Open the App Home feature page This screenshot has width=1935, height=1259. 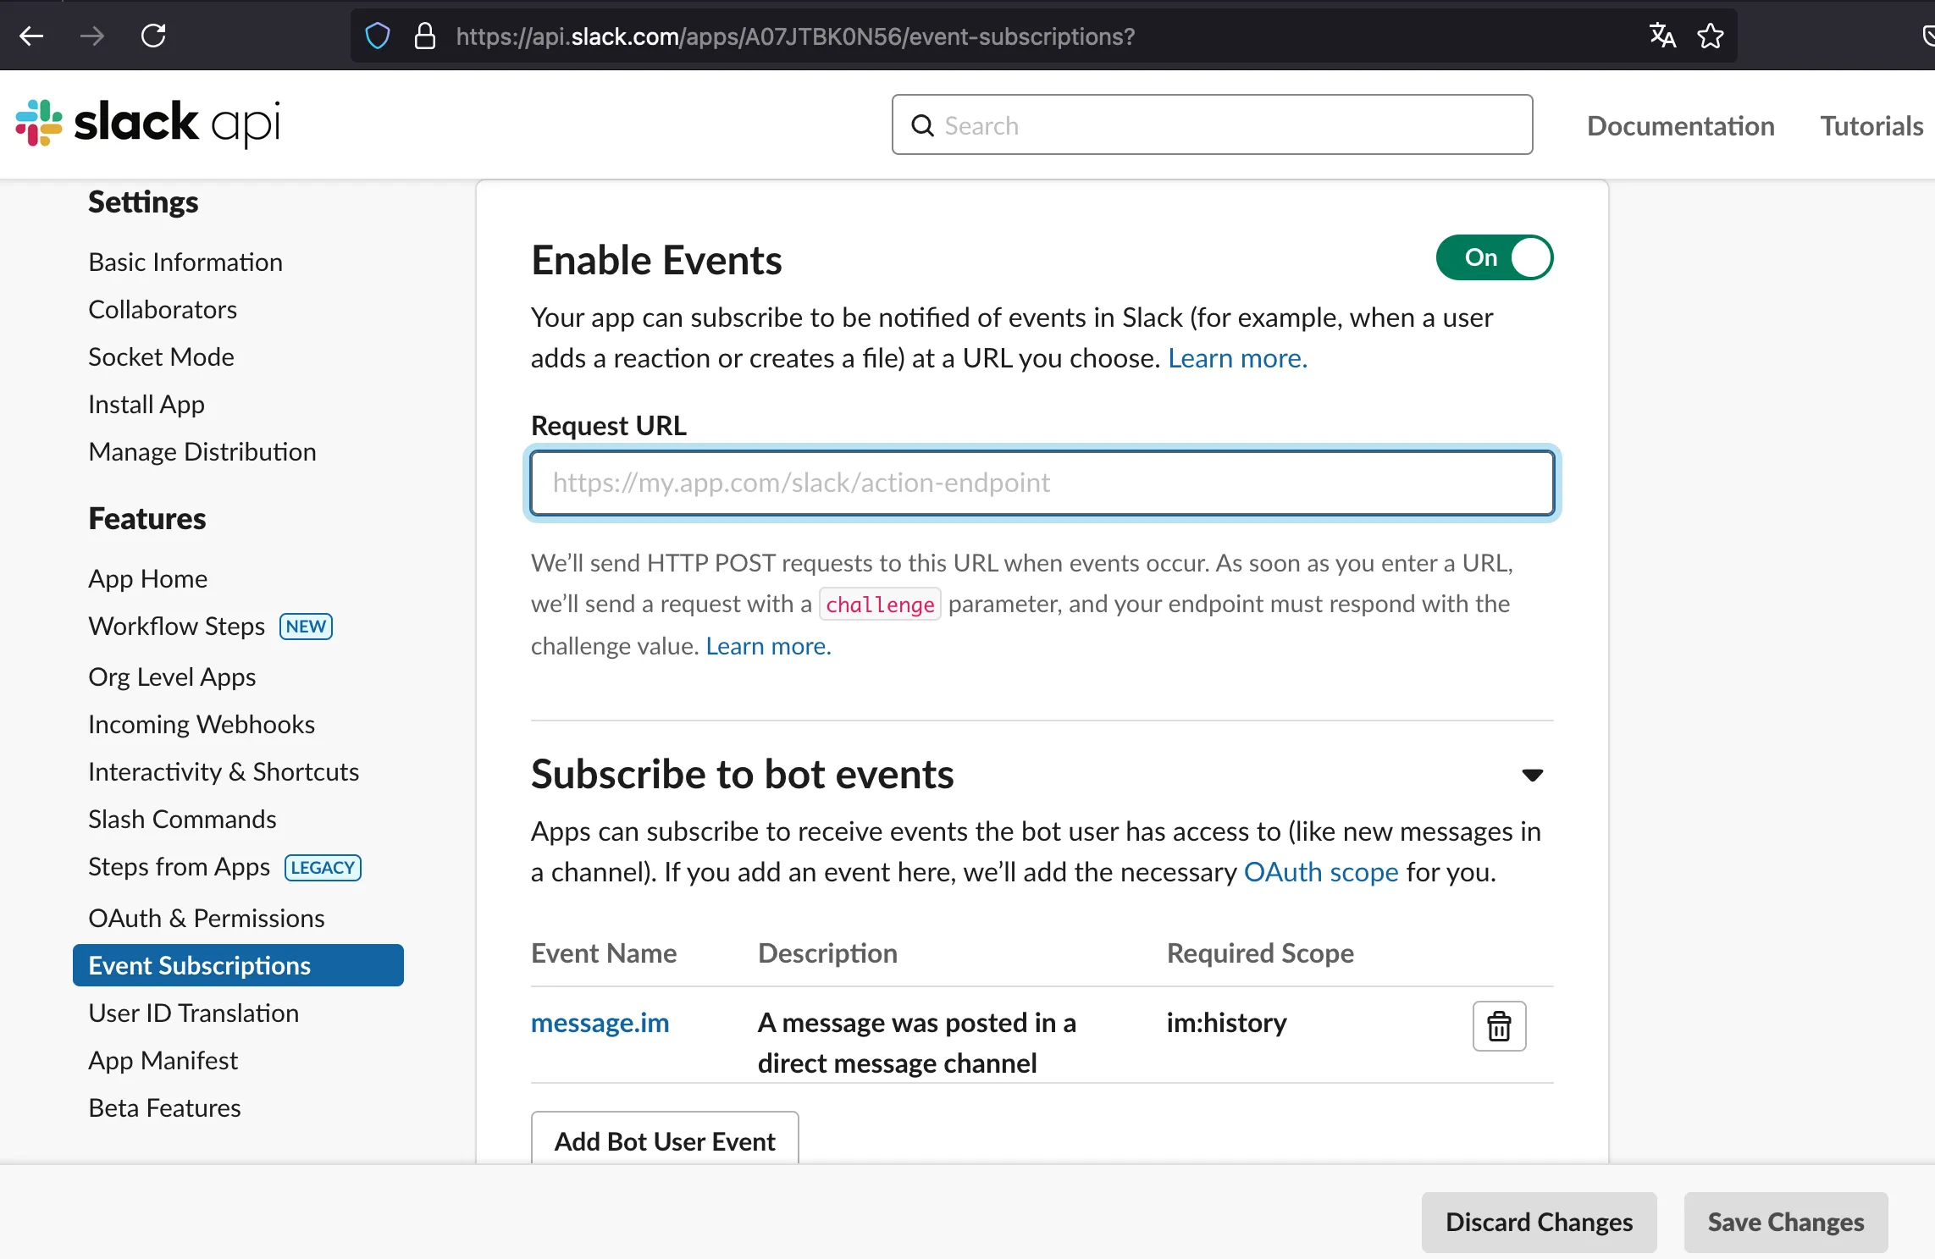pos(148,578)
